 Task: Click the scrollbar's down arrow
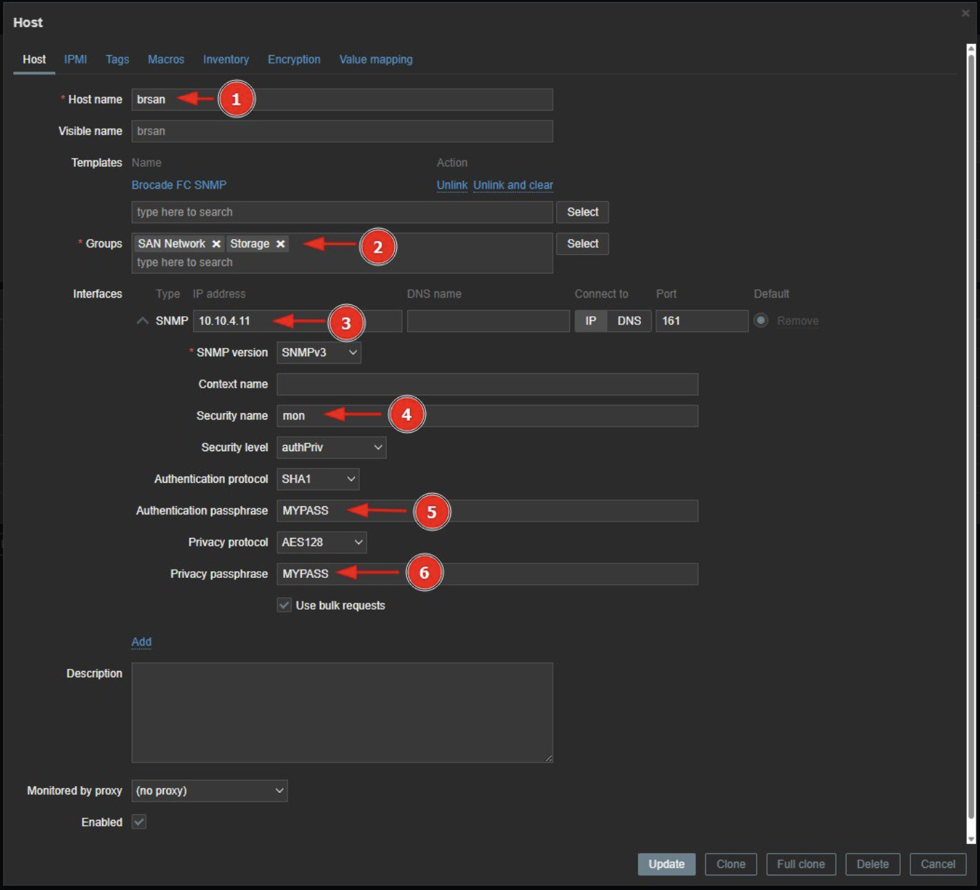(x=971, y=839)
